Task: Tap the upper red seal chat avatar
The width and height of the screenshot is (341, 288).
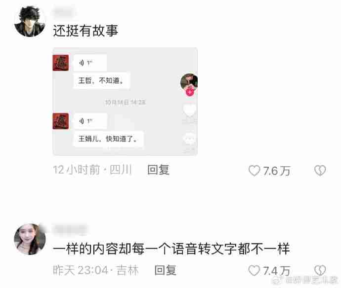Action: click(61, 63)
